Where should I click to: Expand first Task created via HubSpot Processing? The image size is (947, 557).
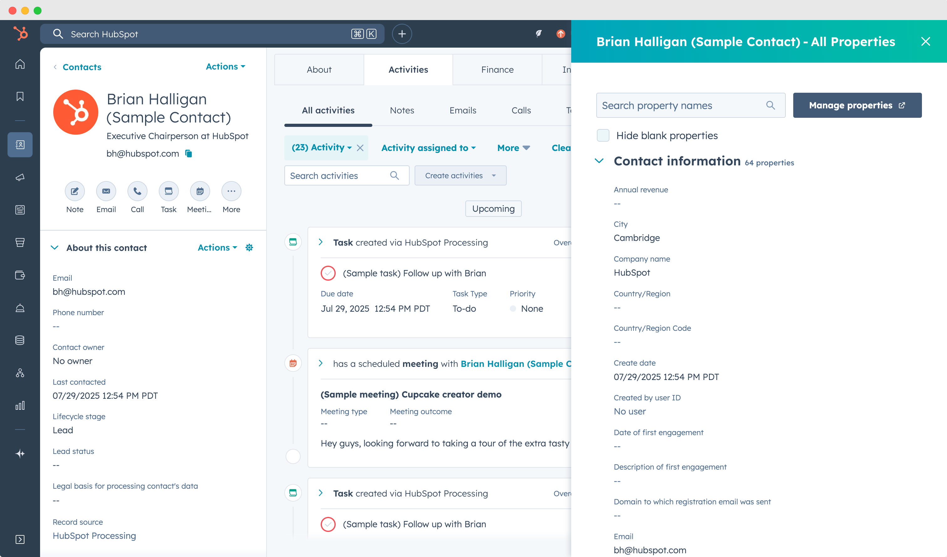[x=321, y=242]
